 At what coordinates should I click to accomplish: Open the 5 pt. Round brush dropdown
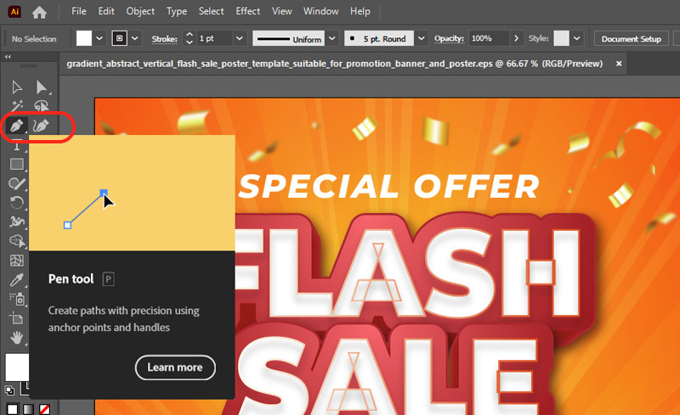(421, 38)
